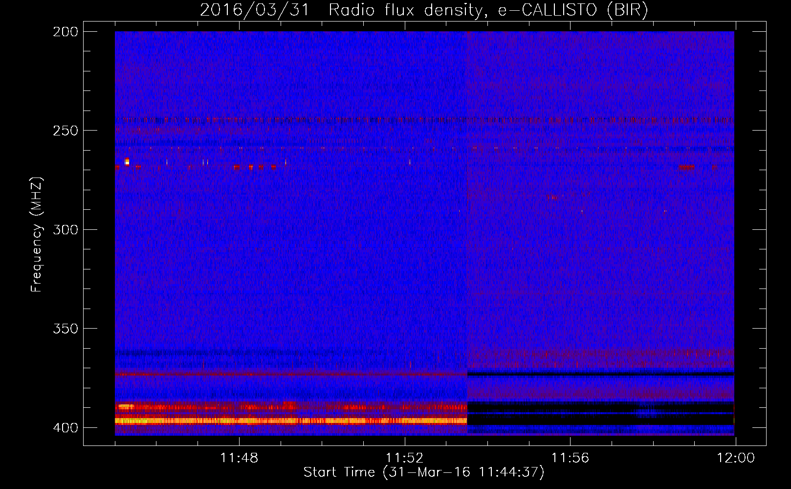Click the 'Start Time (31-Mar-16 11:44:37)' label
This screenshot has width=791, height=489.
point(424,472)
